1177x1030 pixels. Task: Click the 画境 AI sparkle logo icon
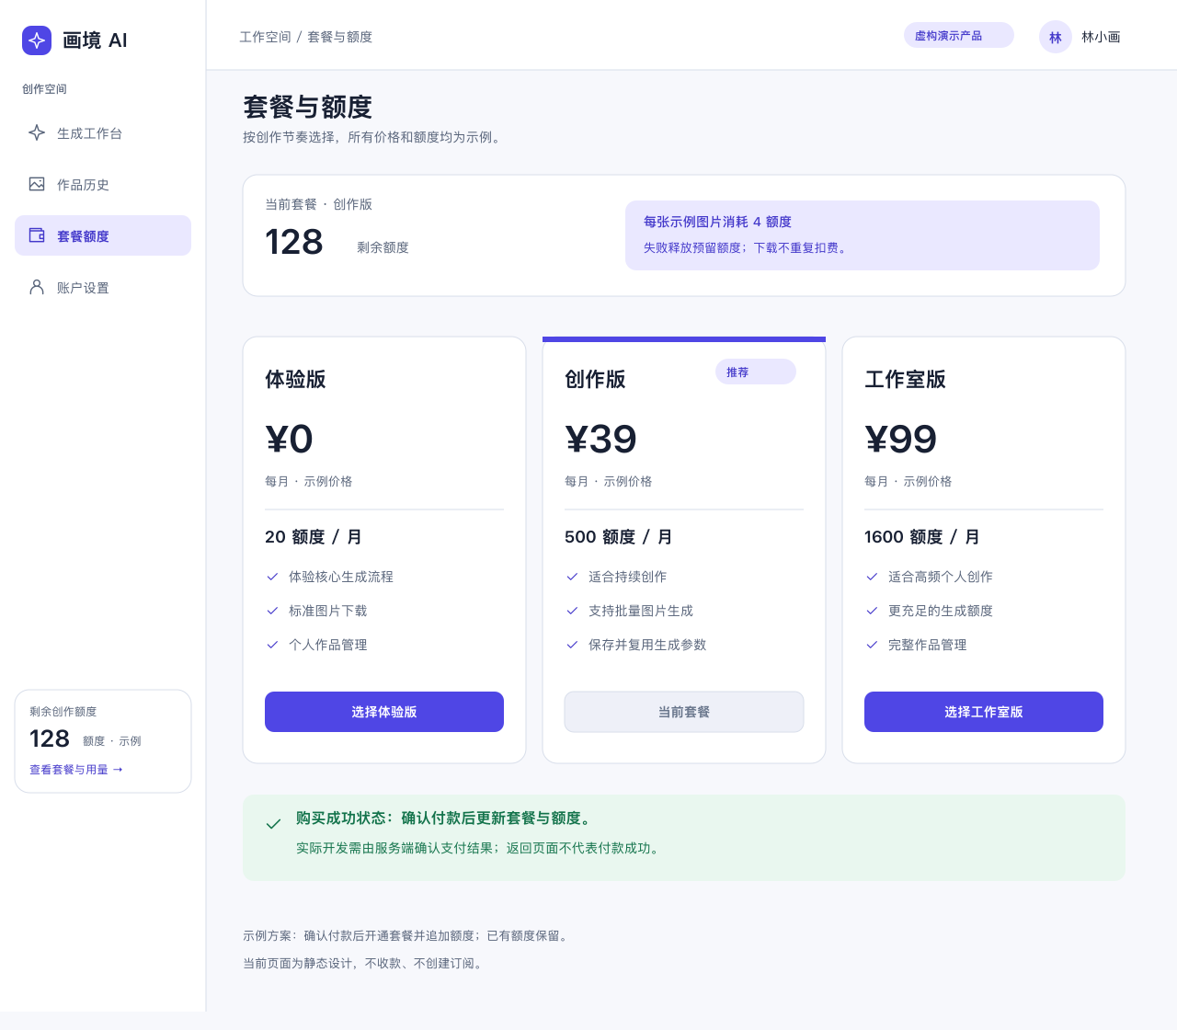coord(37,40)
